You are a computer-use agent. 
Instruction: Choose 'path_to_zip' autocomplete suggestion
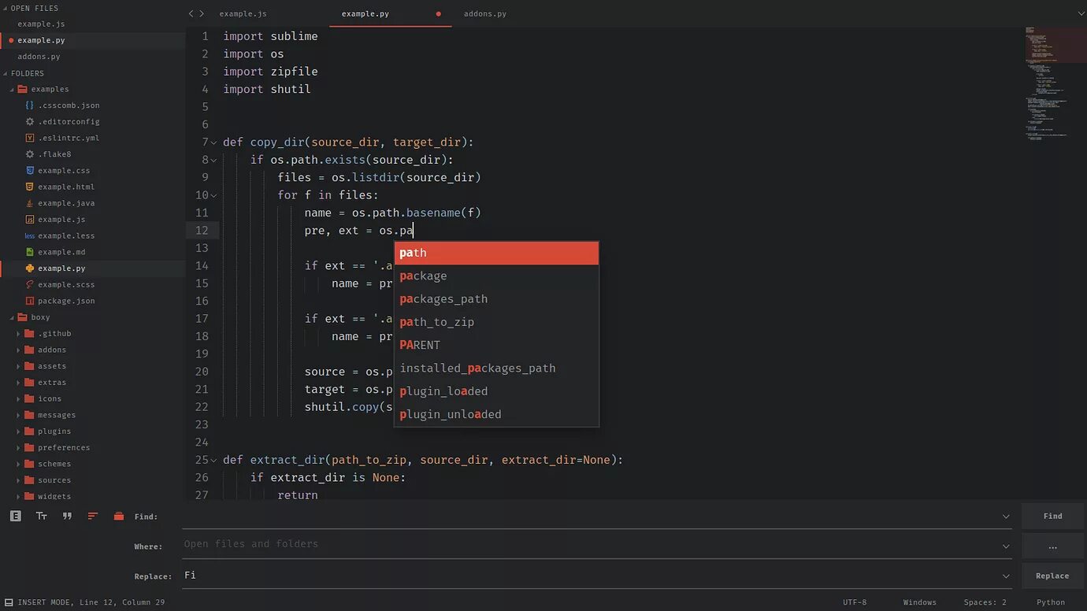tap(496, 322)
